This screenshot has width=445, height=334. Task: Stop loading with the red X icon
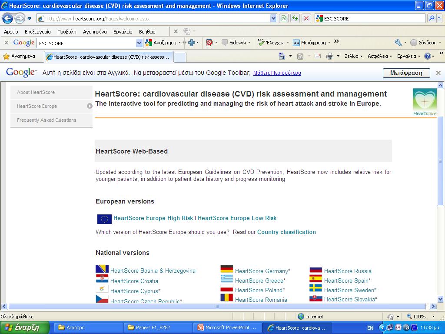tap(306, 19)
